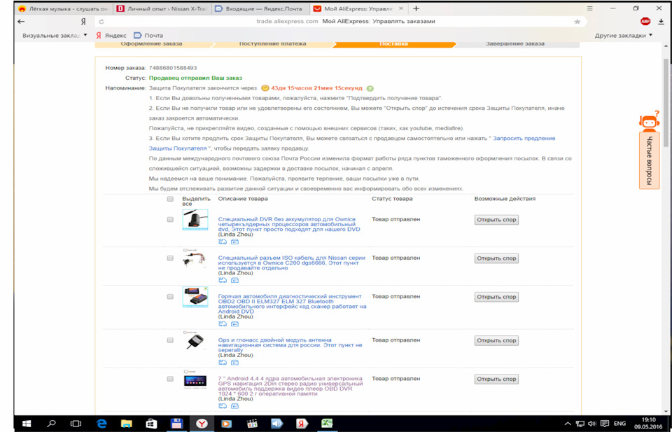672x432 pixels.
Task: Click card icon under Android 4.4 stereo product
Action: tap(235, 406)
